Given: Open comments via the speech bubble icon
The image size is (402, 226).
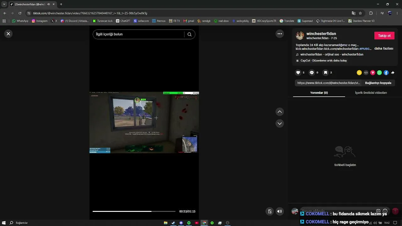Looking at the screenshot, I should [312, 73].
